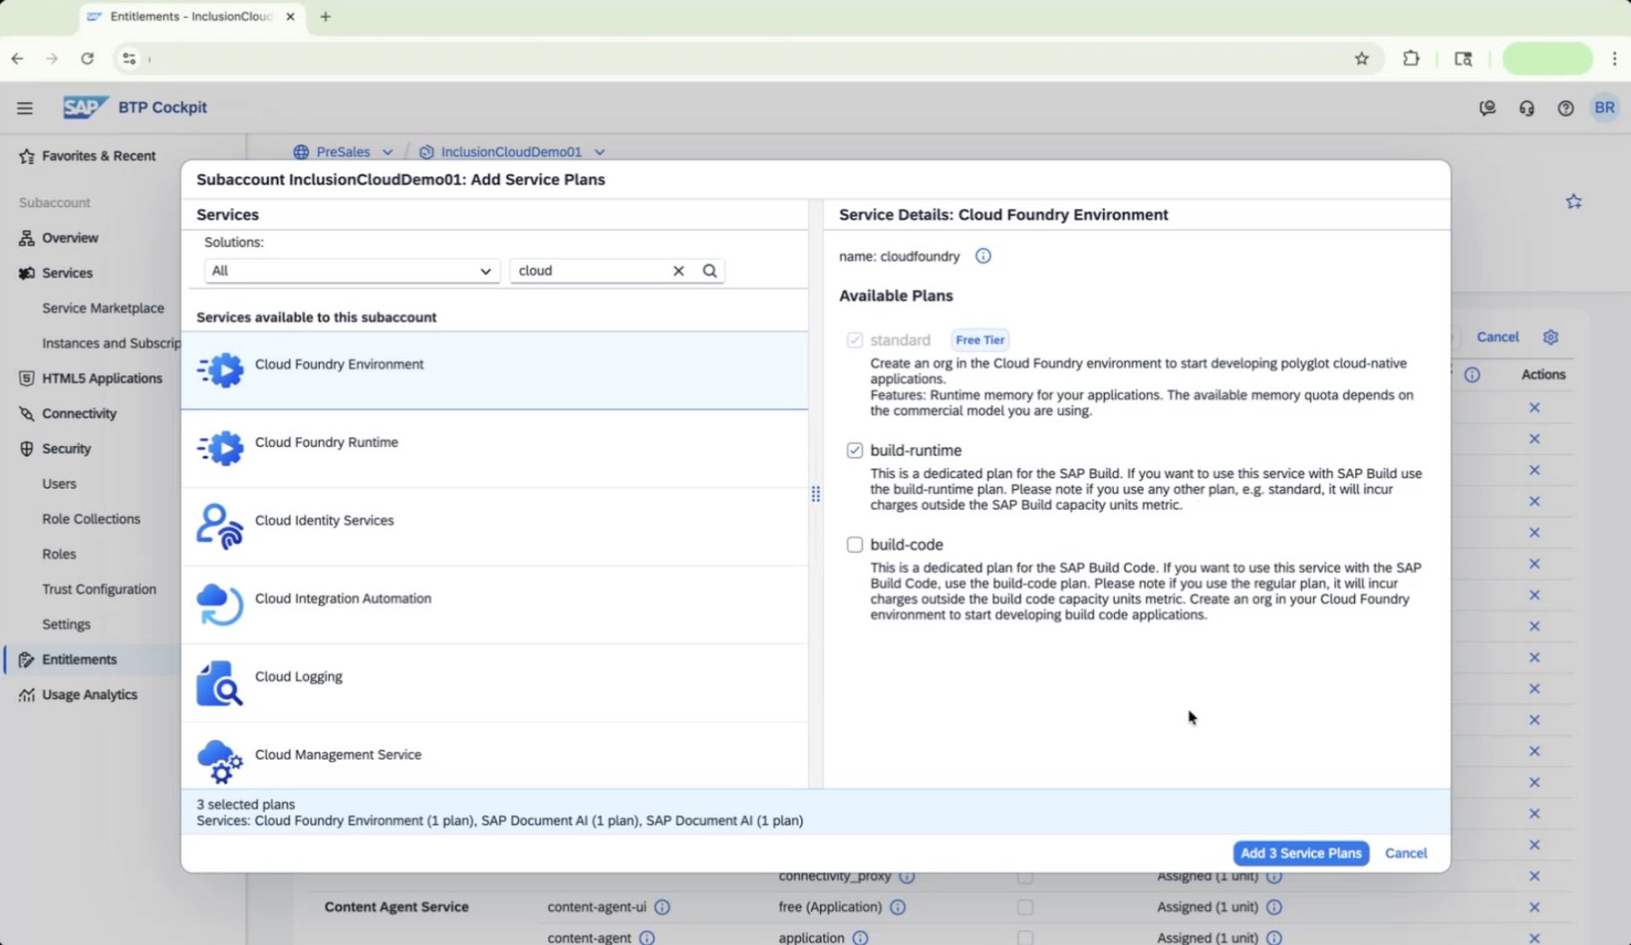1631x945 pixels.
Task: Select the Cloud Logging service row
Action: click(x=495, y=683)
